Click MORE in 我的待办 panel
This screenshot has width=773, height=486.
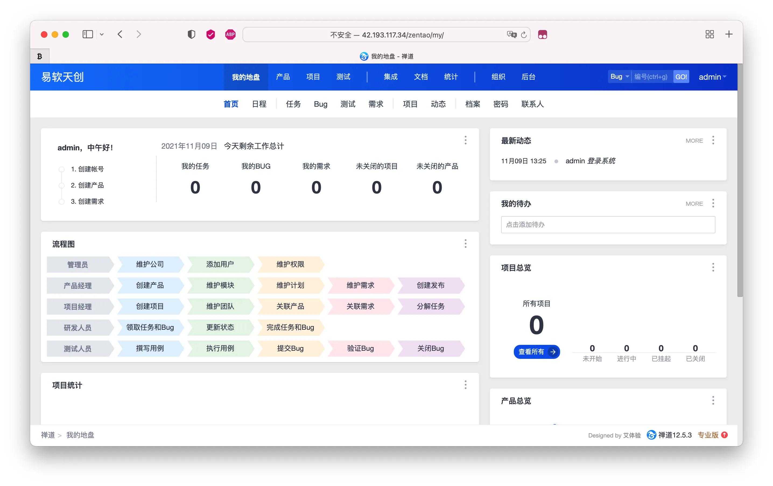[694, 204]
